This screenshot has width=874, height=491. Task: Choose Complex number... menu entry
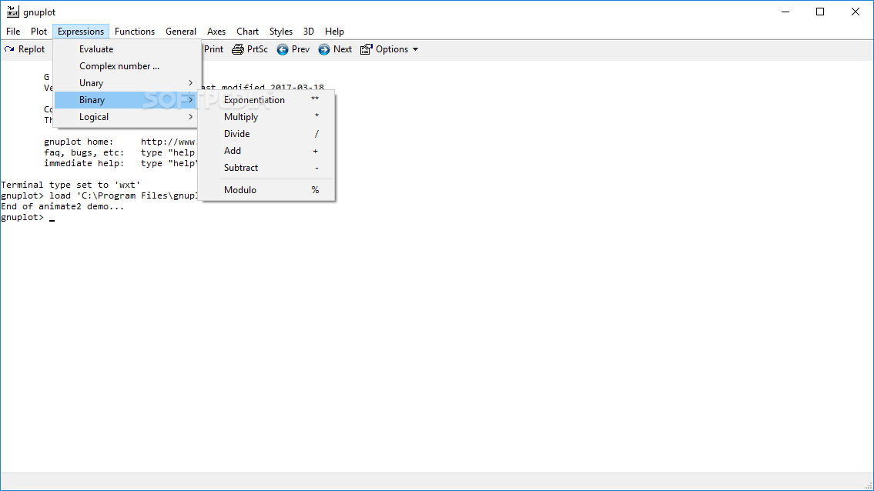coord(128,65)
